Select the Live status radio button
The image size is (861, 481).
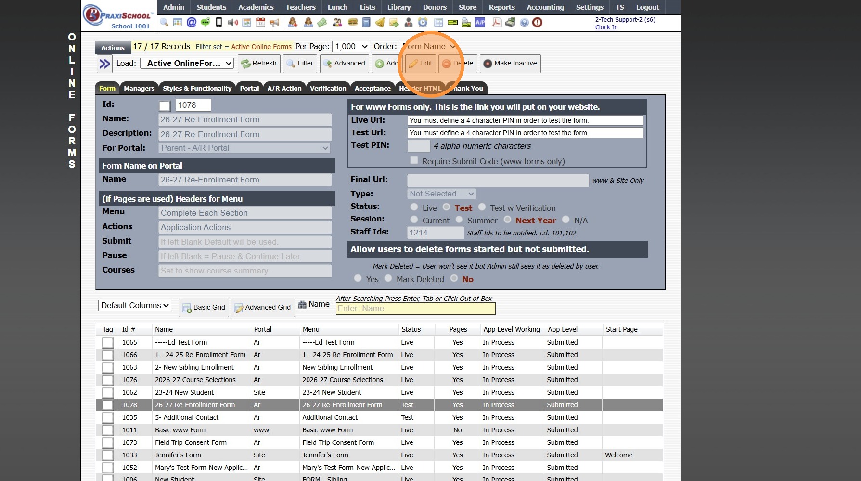coord(414,208)
